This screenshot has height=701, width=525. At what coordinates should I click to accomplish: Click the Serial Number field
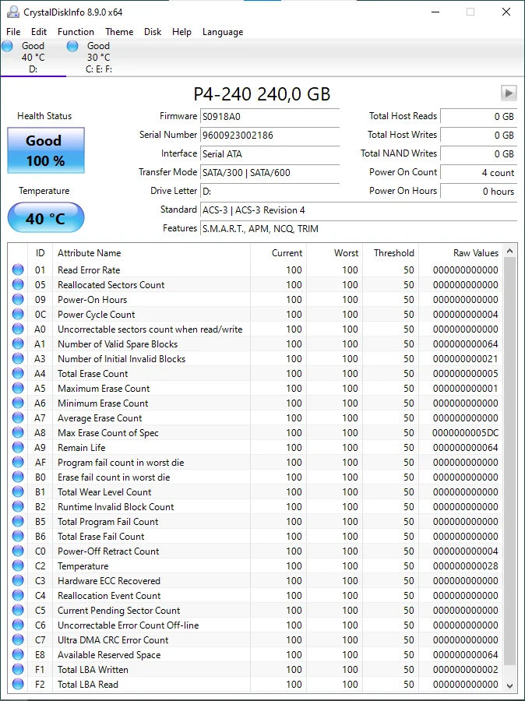coord(270,136)
